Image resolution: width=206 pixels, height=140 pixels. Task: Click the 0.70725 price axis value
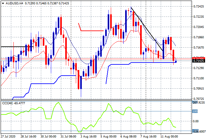(199, 99)
